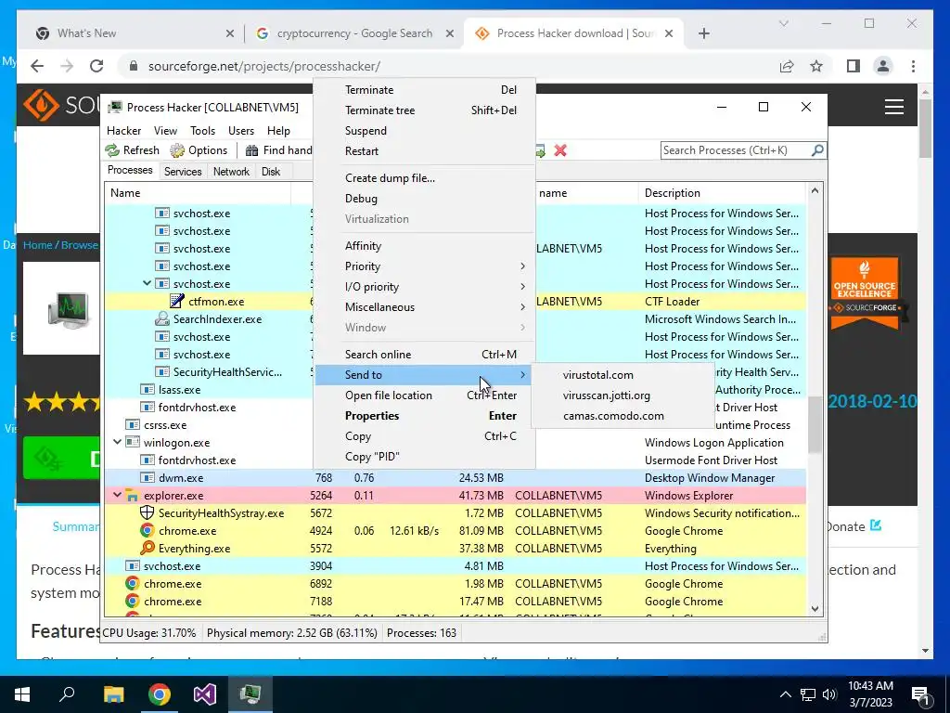Close the What's New browser tab
The height and width of the screenshot is (713, 950).
pos(230,34)
